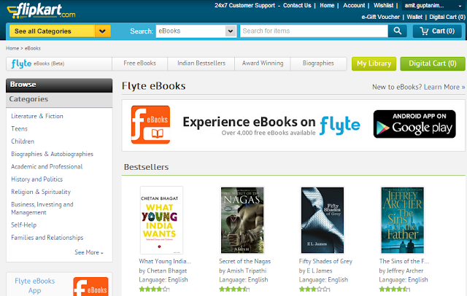Screen dimensions: 467x296
Task: Click the orange Flyte eBooks banner icon
Action: 151,125
